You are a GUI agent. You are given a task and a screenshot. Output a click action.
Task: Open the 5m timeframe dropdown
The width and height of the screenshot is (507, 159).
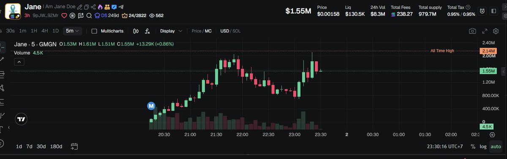pyautogui.click(x=73, y=31)
